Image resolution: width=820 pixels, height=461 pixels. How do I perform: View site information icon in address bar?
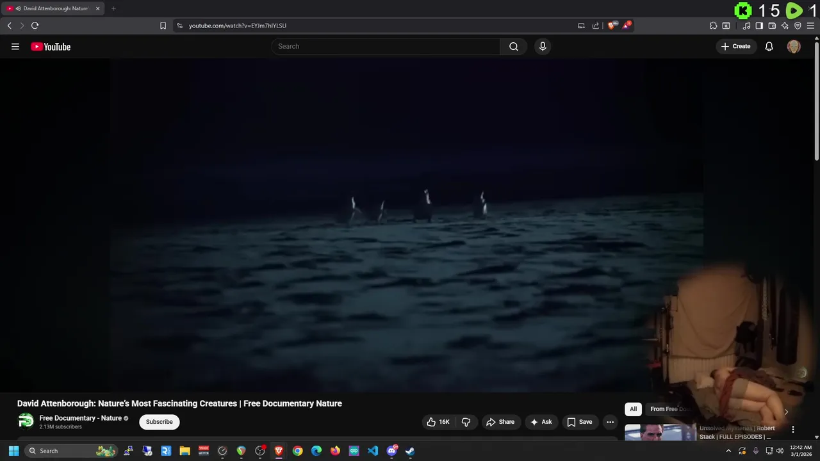point(179,26)
